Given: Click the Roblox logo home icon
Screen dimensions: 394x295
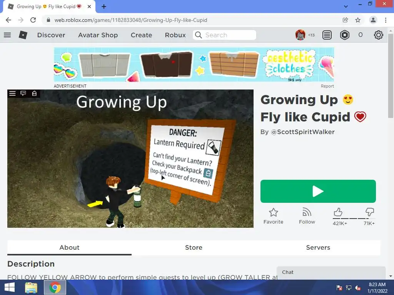Looking at the screenshot, I should tap(23, 35).
